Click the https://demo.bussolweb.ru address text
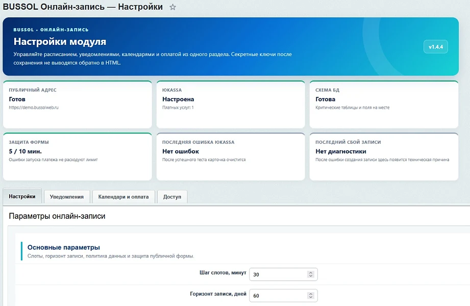 point(34,108)
